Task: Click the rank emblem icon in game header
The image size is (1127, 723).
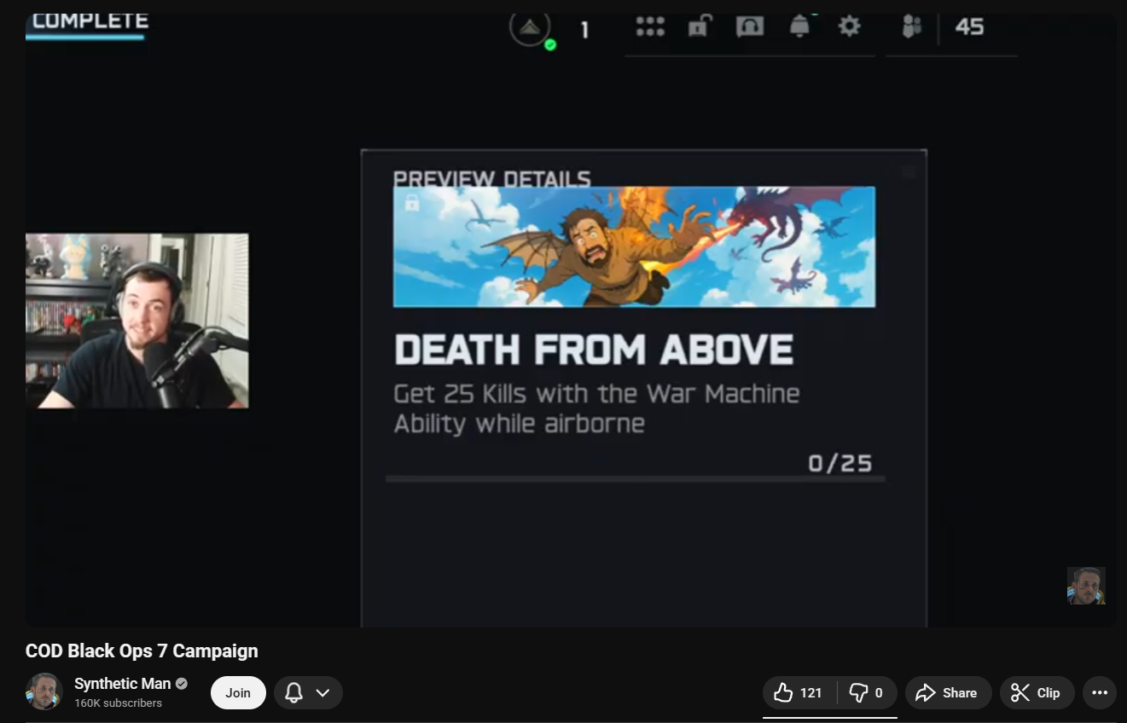Action: point(530,27)
